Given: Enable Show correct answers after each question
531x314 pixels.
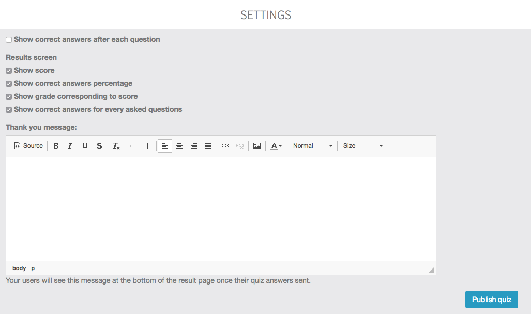Looking at the screenshot, I should pyautogui.click(x=9, y=40).
